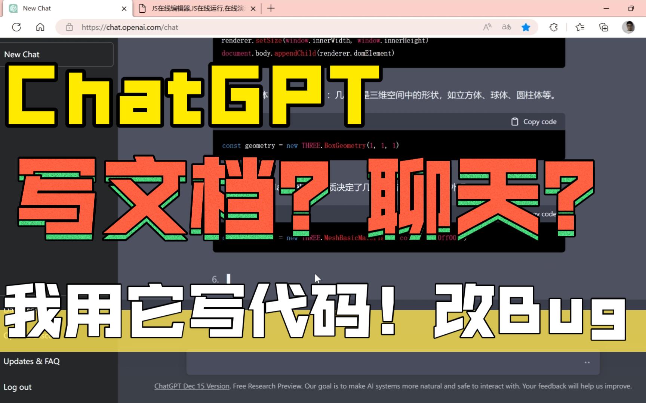Viewport: 646px width, 403px height.
Task: Open the site lock info icon
Action: point(69,27)
